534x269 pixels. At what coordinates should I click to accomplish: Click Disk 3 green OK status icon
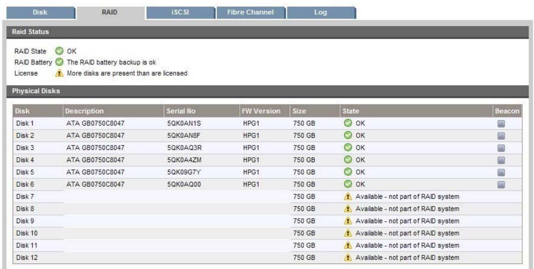(348, 148)
